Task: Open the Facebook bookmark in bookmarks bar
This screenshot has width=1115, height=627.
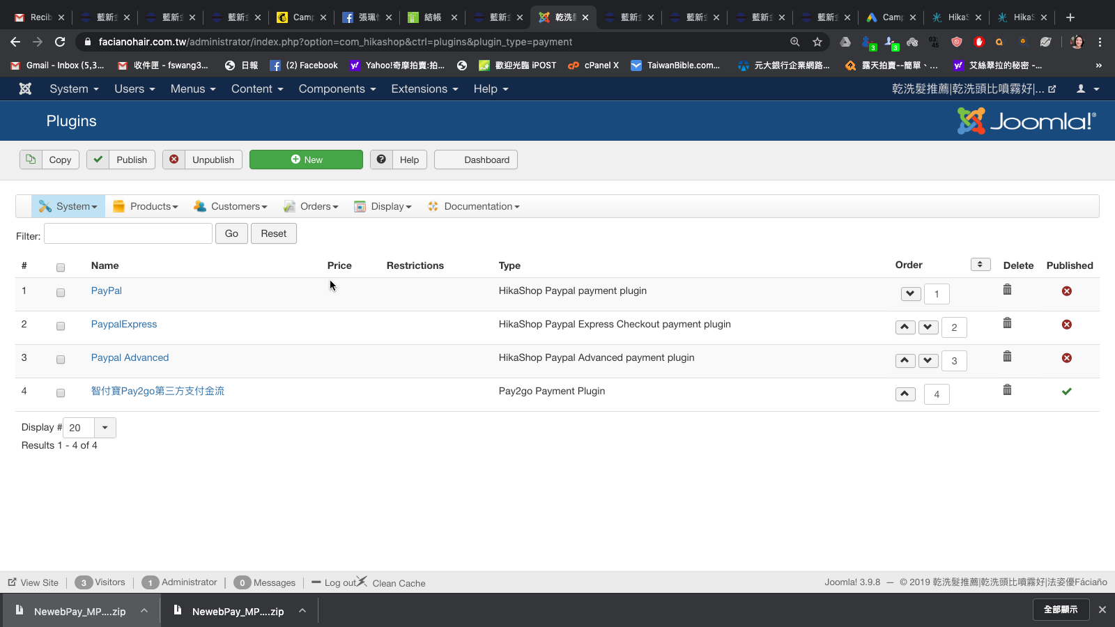Action: pos(304,65)
